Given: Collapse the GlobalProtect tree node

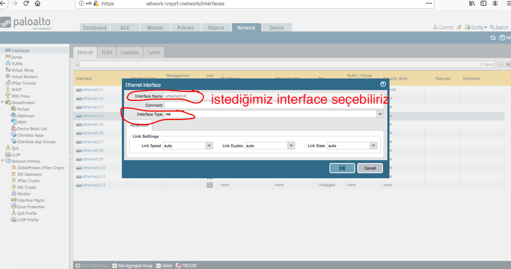Looking at the screenshot, I should click(3, 103).
